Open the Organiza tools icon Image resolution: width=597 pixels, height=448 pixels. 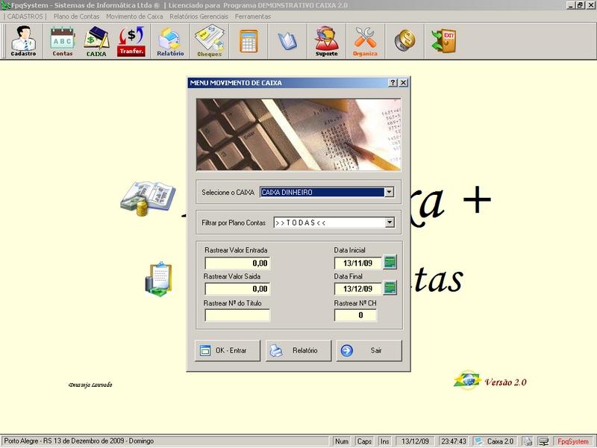click(365, 41)
